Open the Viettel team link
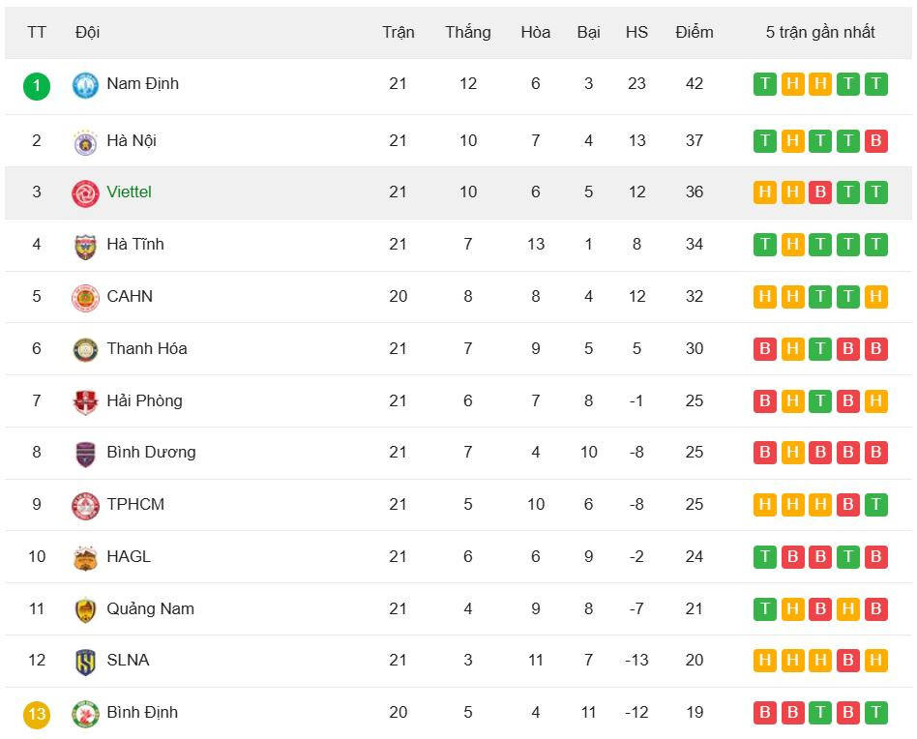Image resolution: width=917 pixels, height=739 pixels. 129,192
